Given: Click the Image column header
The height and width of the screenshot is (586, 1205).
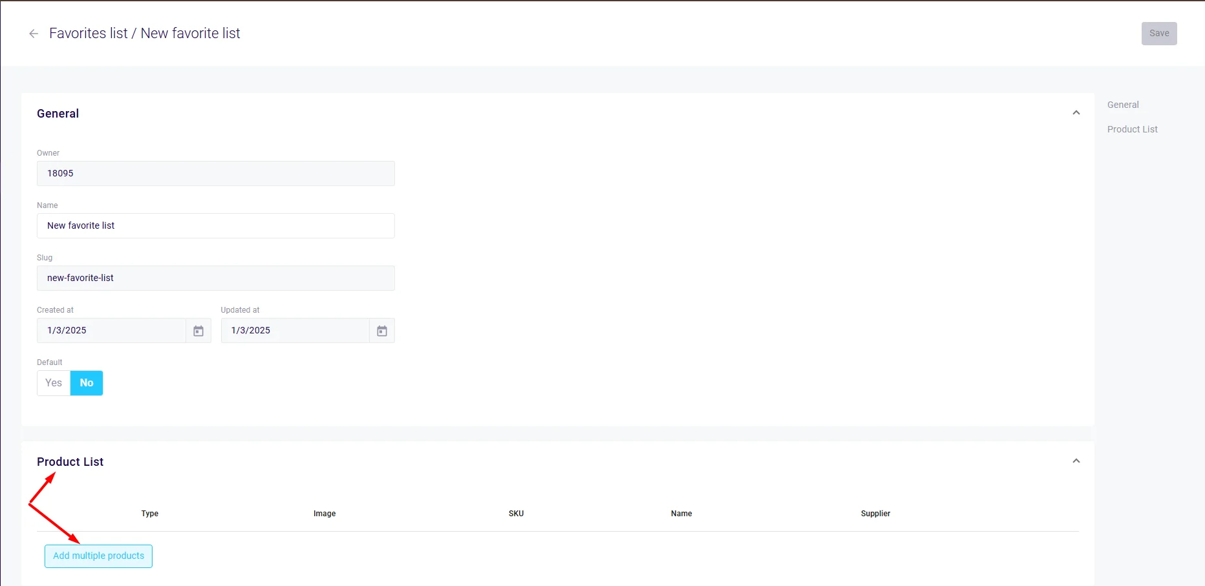Looking at the screenshot, I should point(325,514).
